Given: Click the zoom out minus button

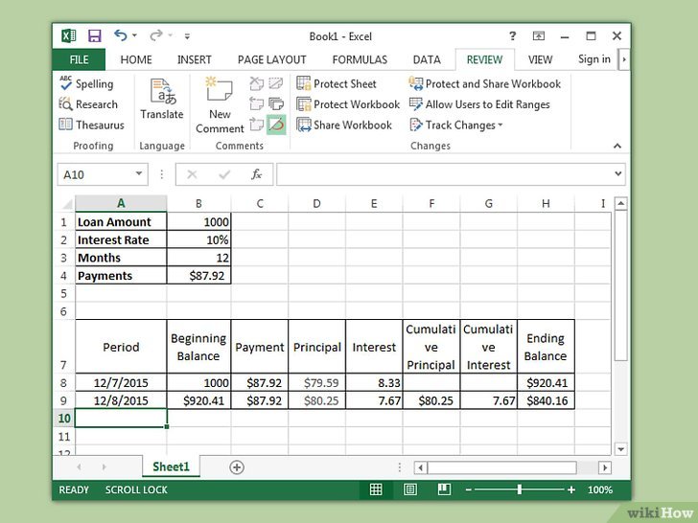Looking at the screenshot, I should pyautogui.click(x=468, y=489).
